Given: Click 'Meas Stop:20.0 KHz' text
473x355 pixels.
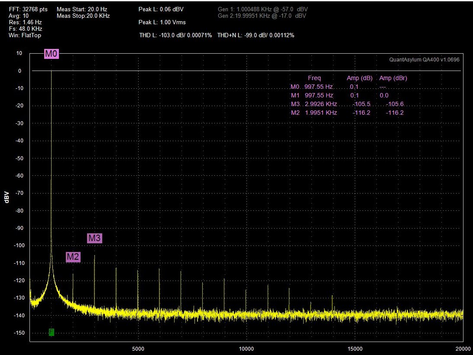Looking at the screenshot, I should [x=83, y=16].
